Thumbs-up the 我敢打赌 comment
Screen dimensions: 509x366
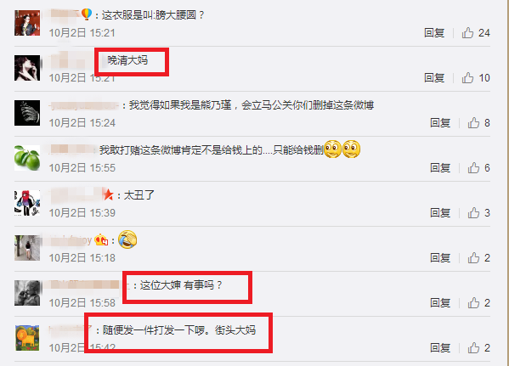473,168
